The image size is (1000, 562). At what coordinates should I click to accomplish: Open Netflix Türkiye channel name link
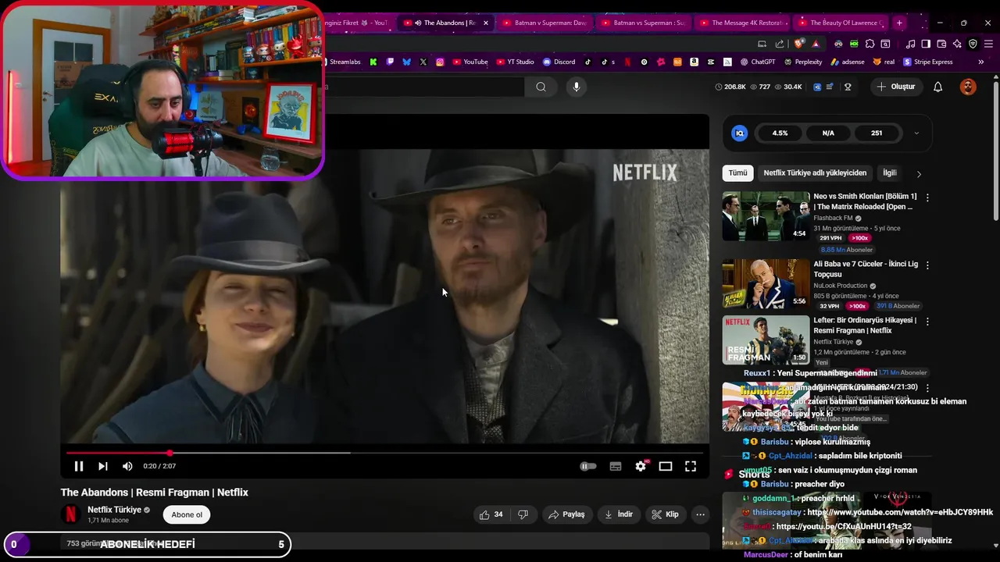[x=114, y=510]
